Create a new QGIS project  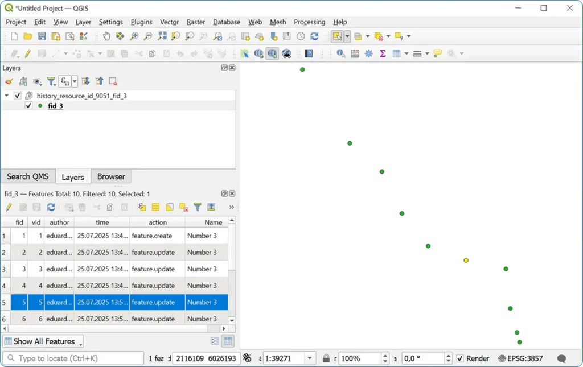[x=13, y=36]
